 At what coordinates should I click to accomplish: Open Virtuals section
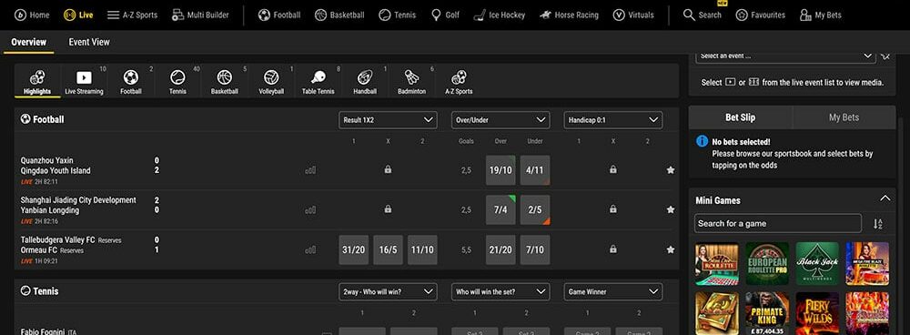(x=633, y=15)
